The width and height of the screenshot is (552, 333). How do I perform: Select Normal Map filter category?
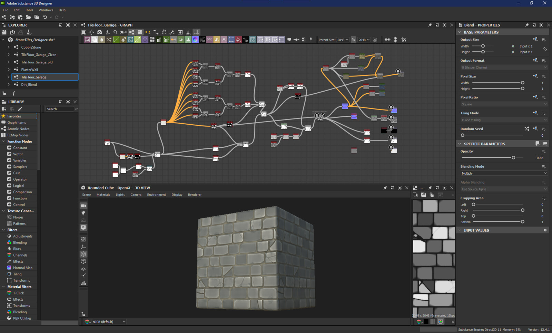coord(23,268)
